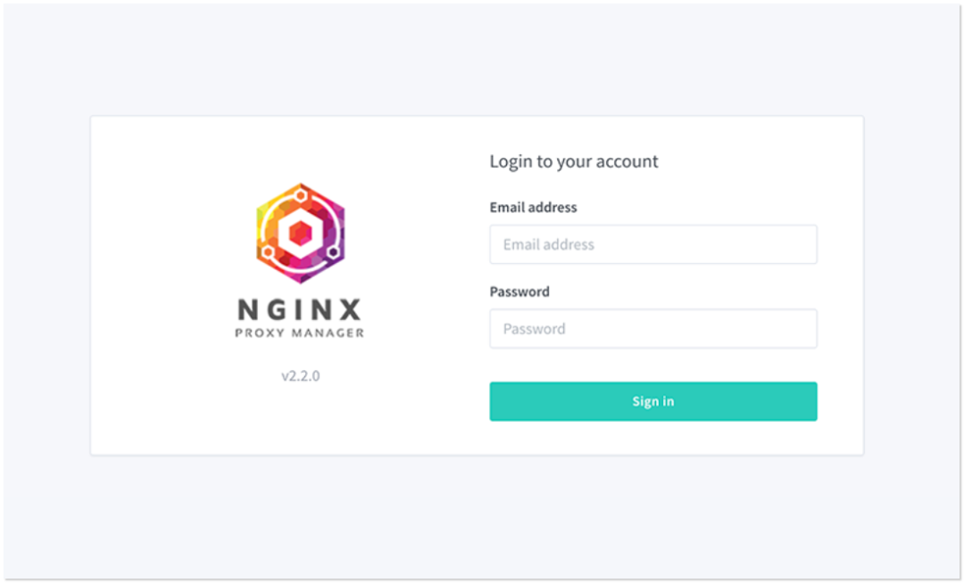
Task: Click the word MANAGER under NGINX
Action: [x=328, y=333]
